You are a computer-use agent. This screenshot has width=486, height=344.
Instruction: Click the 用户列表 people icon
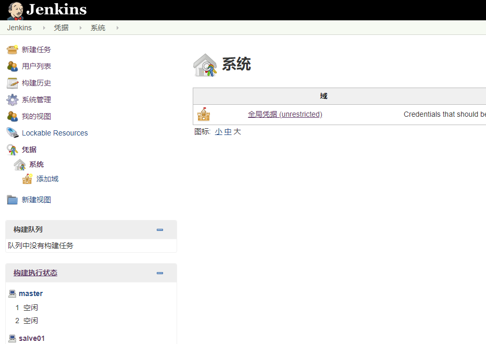13,66
